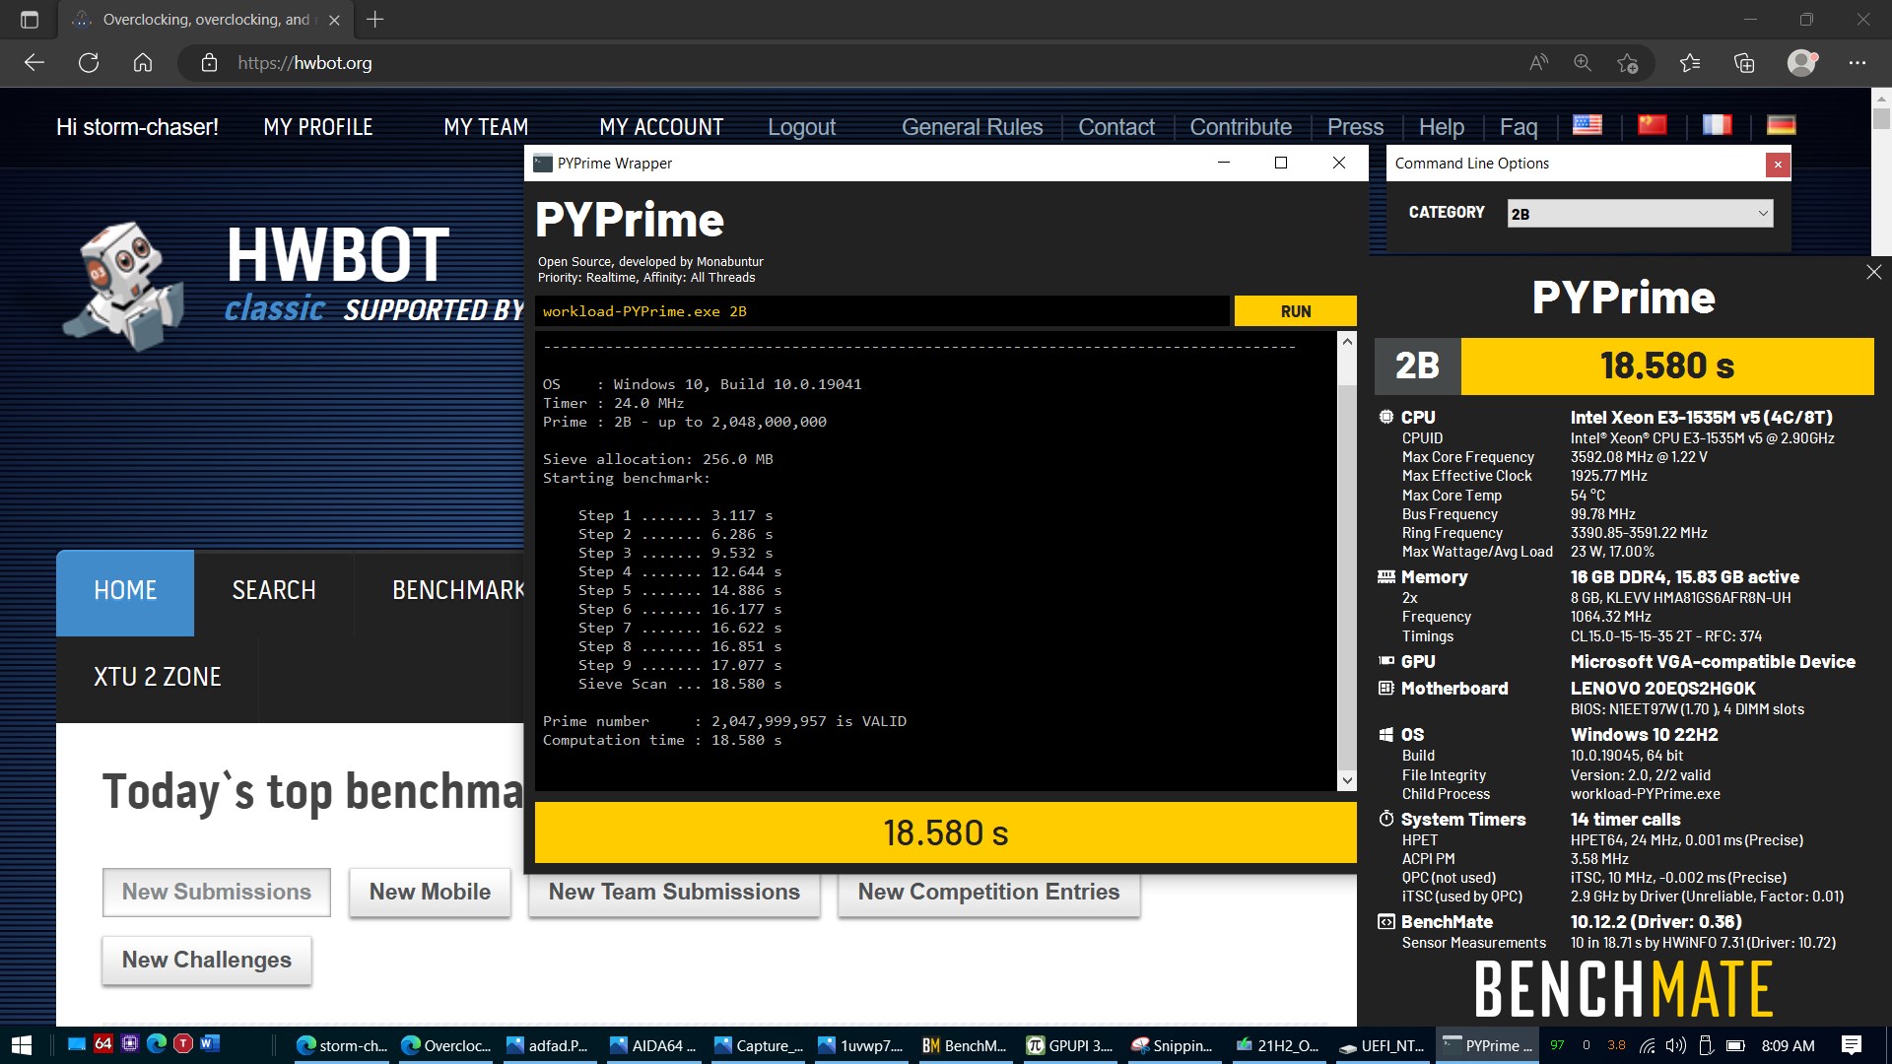Open the CATEGORY dropdown showing 2B
The height and width of the screenshot is (1064, 1892).
coord(1640,214)
